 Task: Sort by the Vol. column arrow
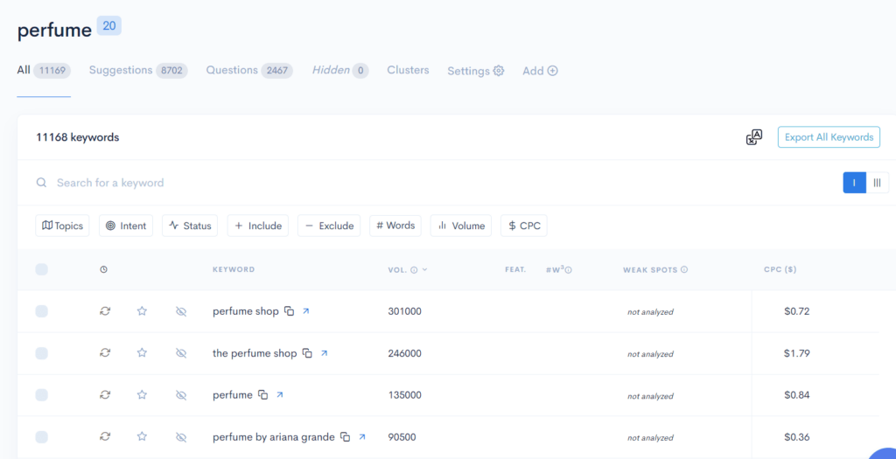pyautogui.click(x=425, y=270)
